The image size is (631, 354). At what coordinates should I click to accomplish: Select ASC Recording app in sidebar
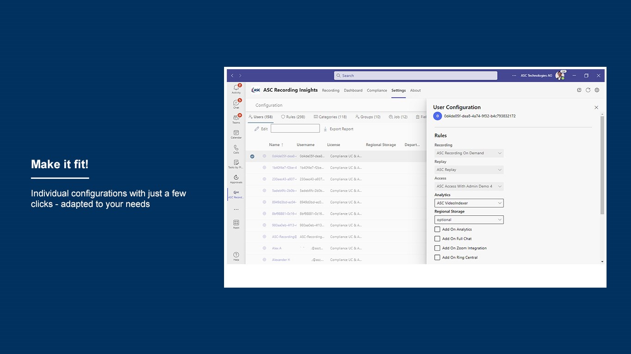click(x=236, y=194)
